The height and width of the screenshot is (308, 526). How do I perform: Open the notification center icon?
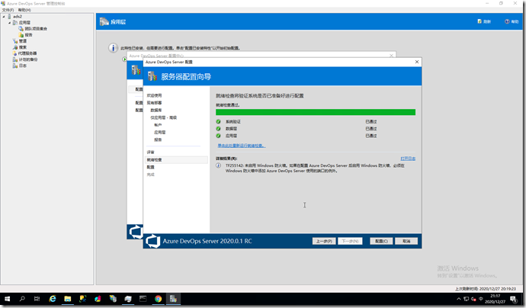tap(514, 299)
